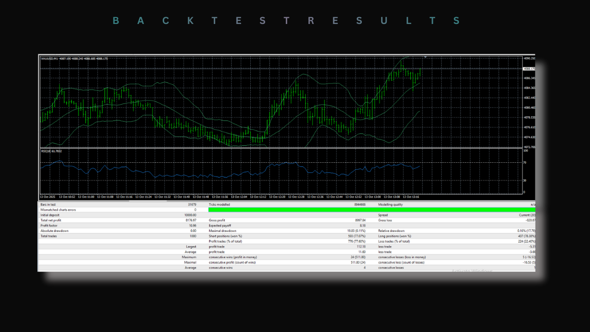This screenshot has height=332, width=590.
Task: Click the RSI(18) 61.7832 indicator label
Action: 51,151
